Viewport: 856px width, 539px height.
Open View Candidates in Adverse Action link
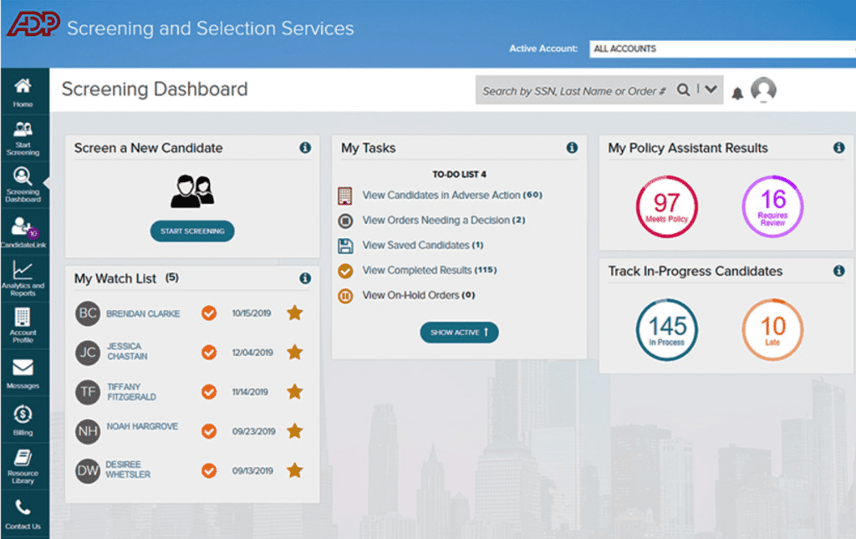(x=443, y=195)
